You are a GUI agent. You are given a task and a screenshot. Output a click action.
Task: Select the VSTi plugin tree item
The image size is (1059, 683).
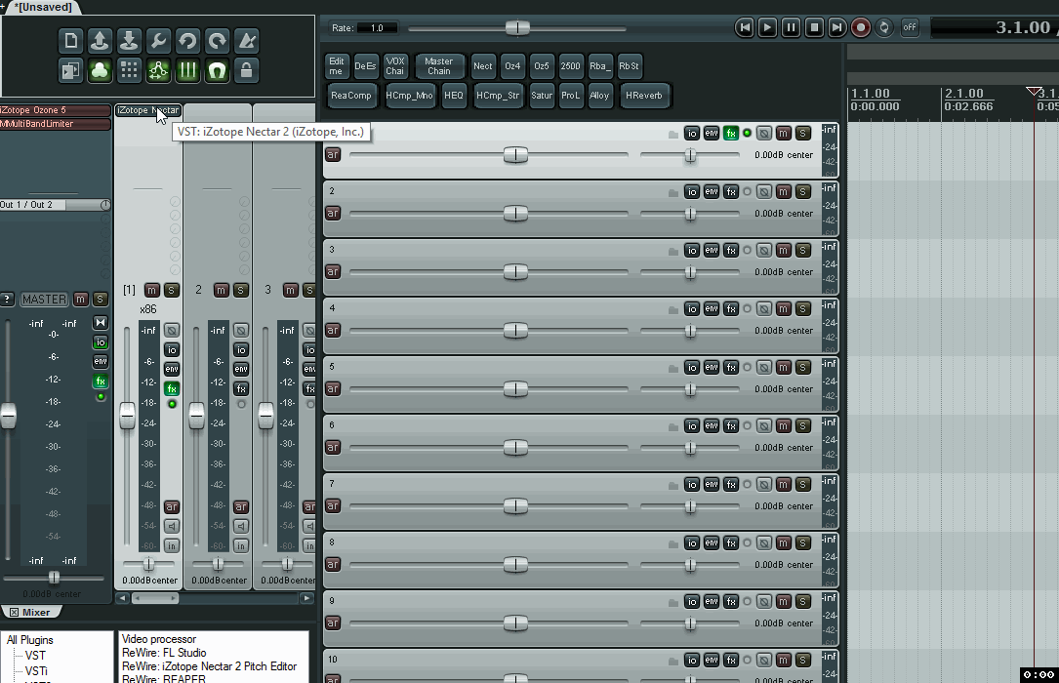36,671
